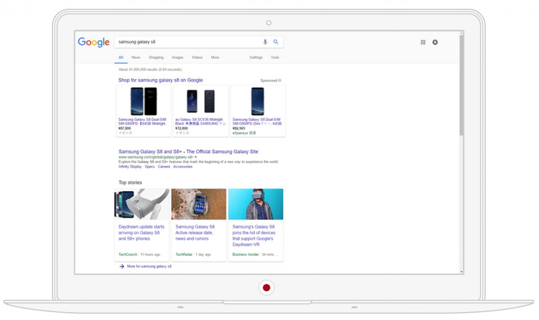Switch to the Images tab
Screen dimensions: 539x320
(177, 57)
